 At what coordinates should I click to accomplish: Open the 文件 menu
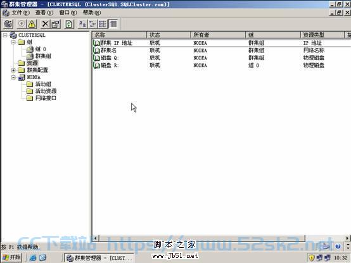[x=20, y=13]
